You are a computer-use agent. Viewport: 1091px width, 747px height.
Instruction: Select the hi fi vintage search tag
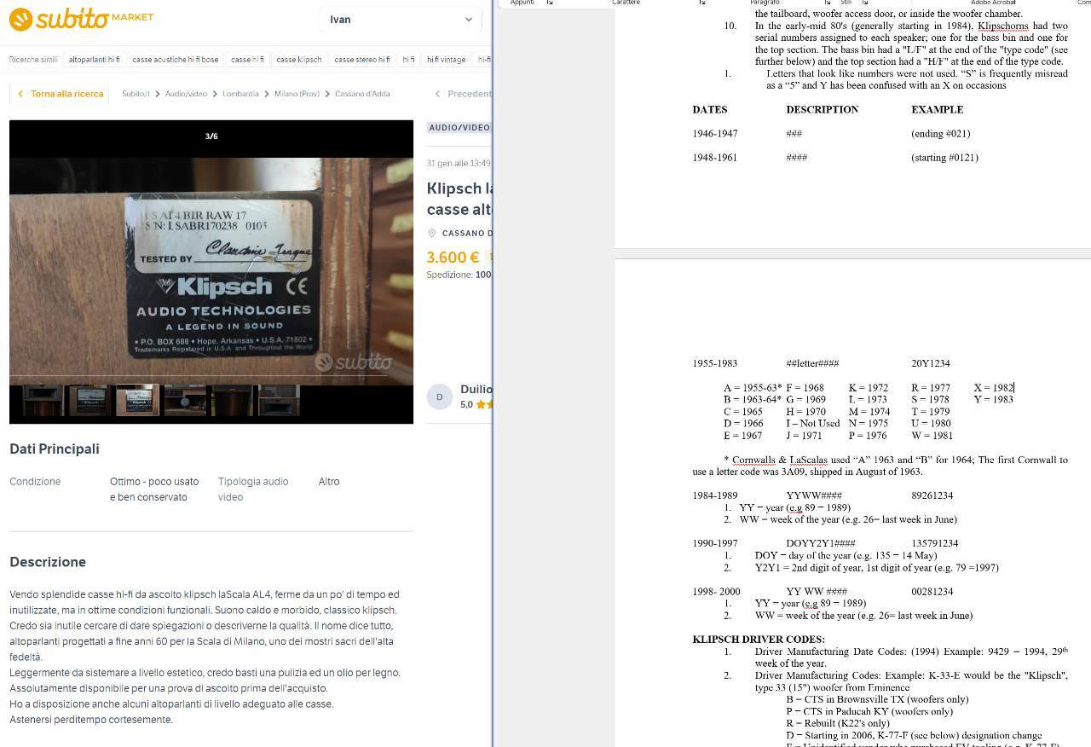coord(447,60)
